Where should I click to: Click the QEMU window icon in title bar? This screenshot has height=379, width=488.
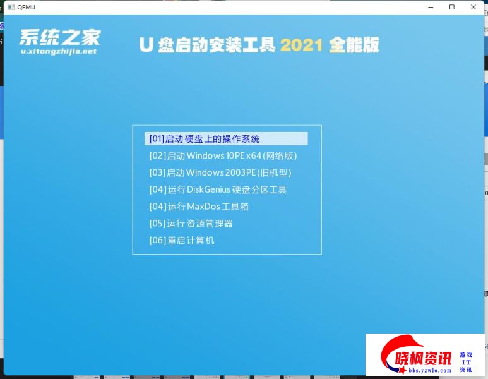point(10,7)
